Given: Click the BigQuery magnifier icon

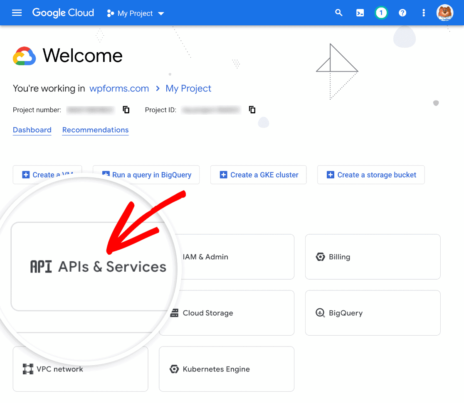Looking at the screenshot, I should pyautogui.click(x=320, y=312).
